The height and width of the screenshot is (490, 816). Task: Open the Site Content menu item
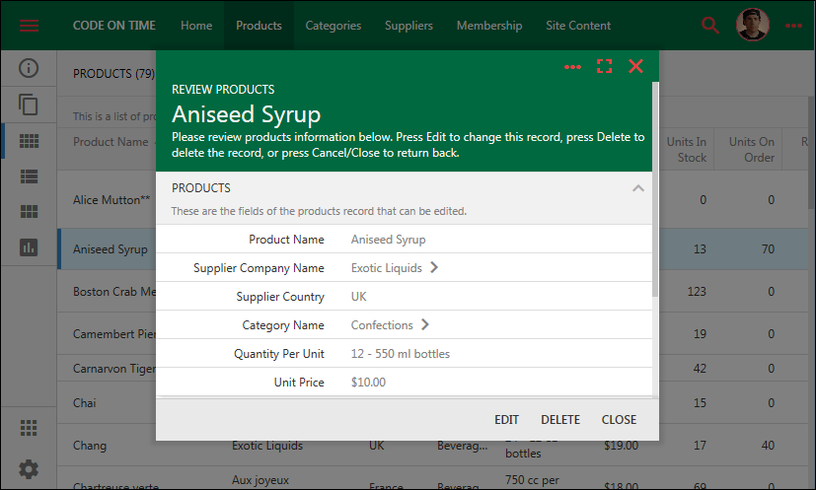tap(577, 26)
